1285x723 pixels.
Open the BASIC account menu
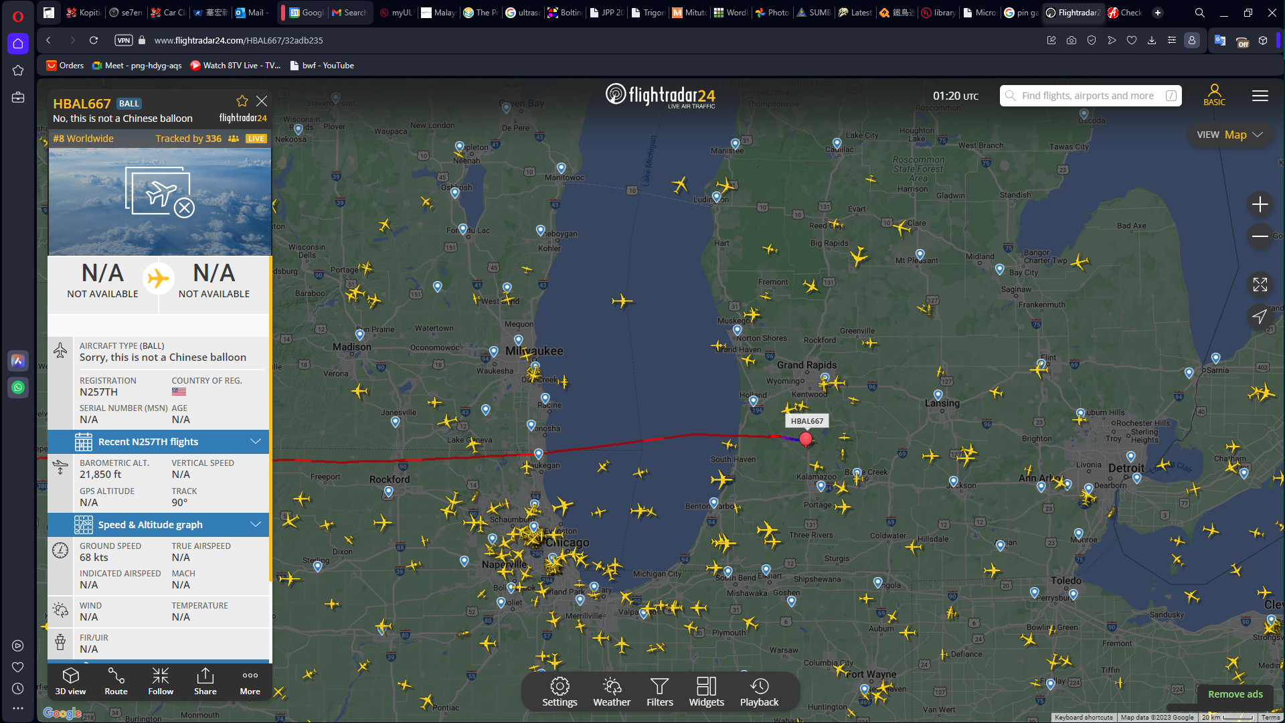(1214, 95)
